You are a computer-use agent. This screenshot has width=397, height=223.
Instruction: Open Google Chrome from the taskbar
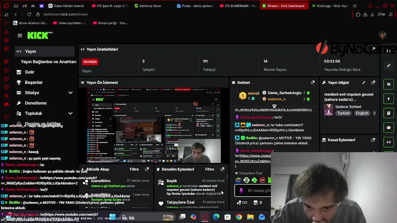239,217
